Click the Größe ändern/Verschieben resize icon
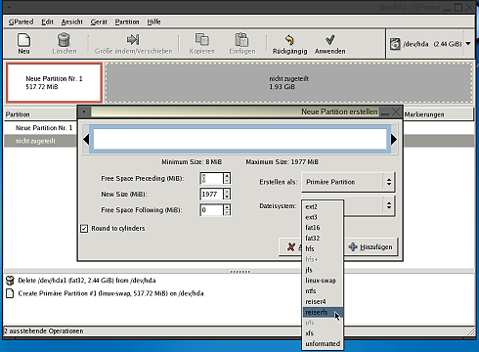This screenshot has height=352, width=479. click(133, 39)
